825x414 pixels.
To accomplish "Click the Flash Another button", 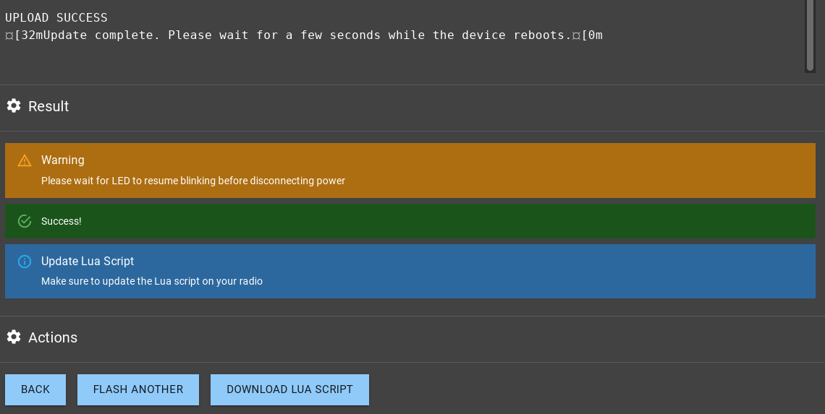I will [138, 389].
